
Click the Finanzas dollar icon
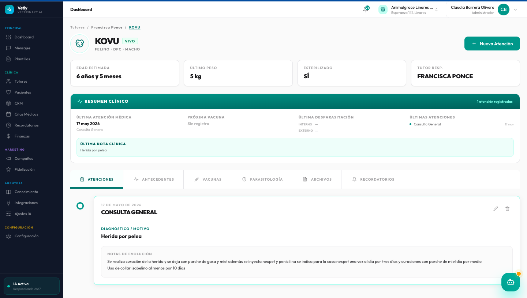pos(8,136)
